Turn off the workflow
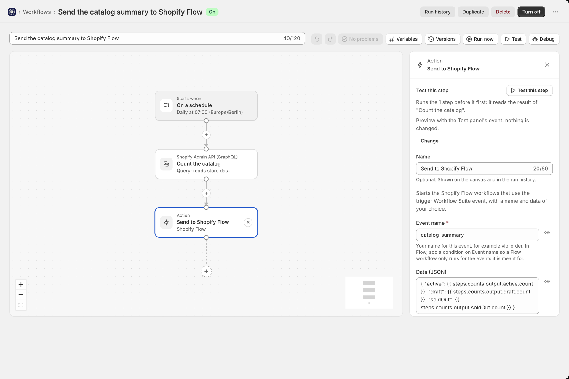569x379 pixels. (531, 12)
